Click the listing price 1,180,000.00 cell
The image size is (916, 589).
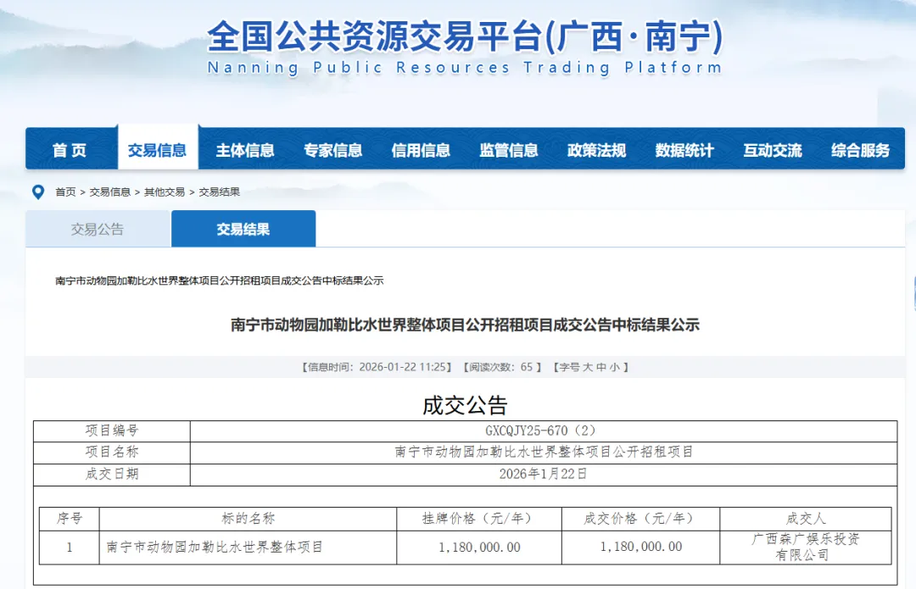479,547
